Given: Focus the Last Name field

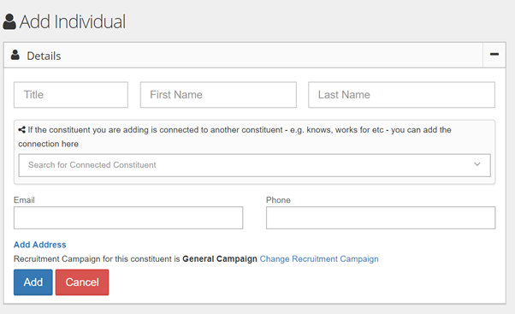Looking at the screenshot, I should point(401,95).
